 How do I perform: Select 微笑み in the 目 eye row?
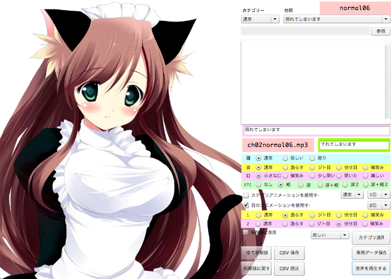[x=366, y=167]
